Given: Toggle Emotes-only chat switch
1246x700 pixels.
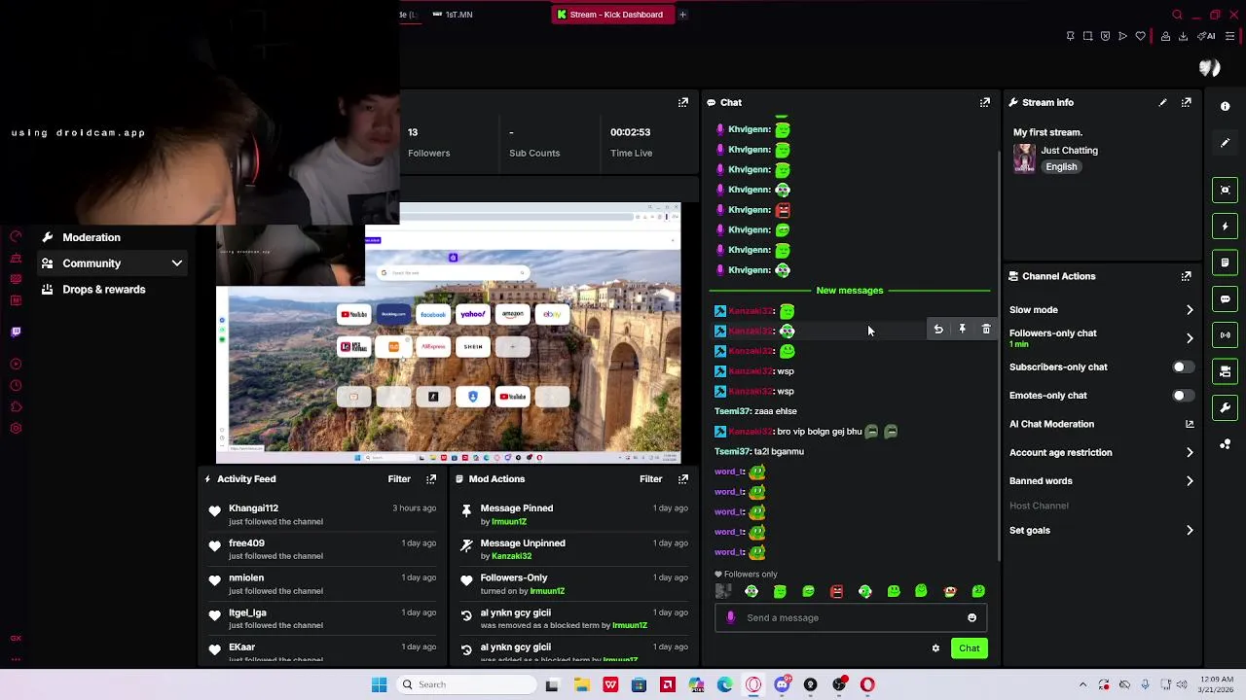Looking at the screenshot, I should coord(1182,396).
